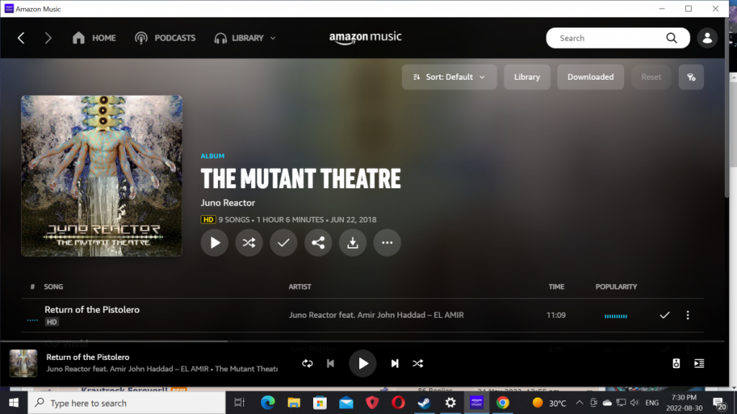Go forward with the right arrow
Viewport: 737px width, 414px height.
click(48, 38)
